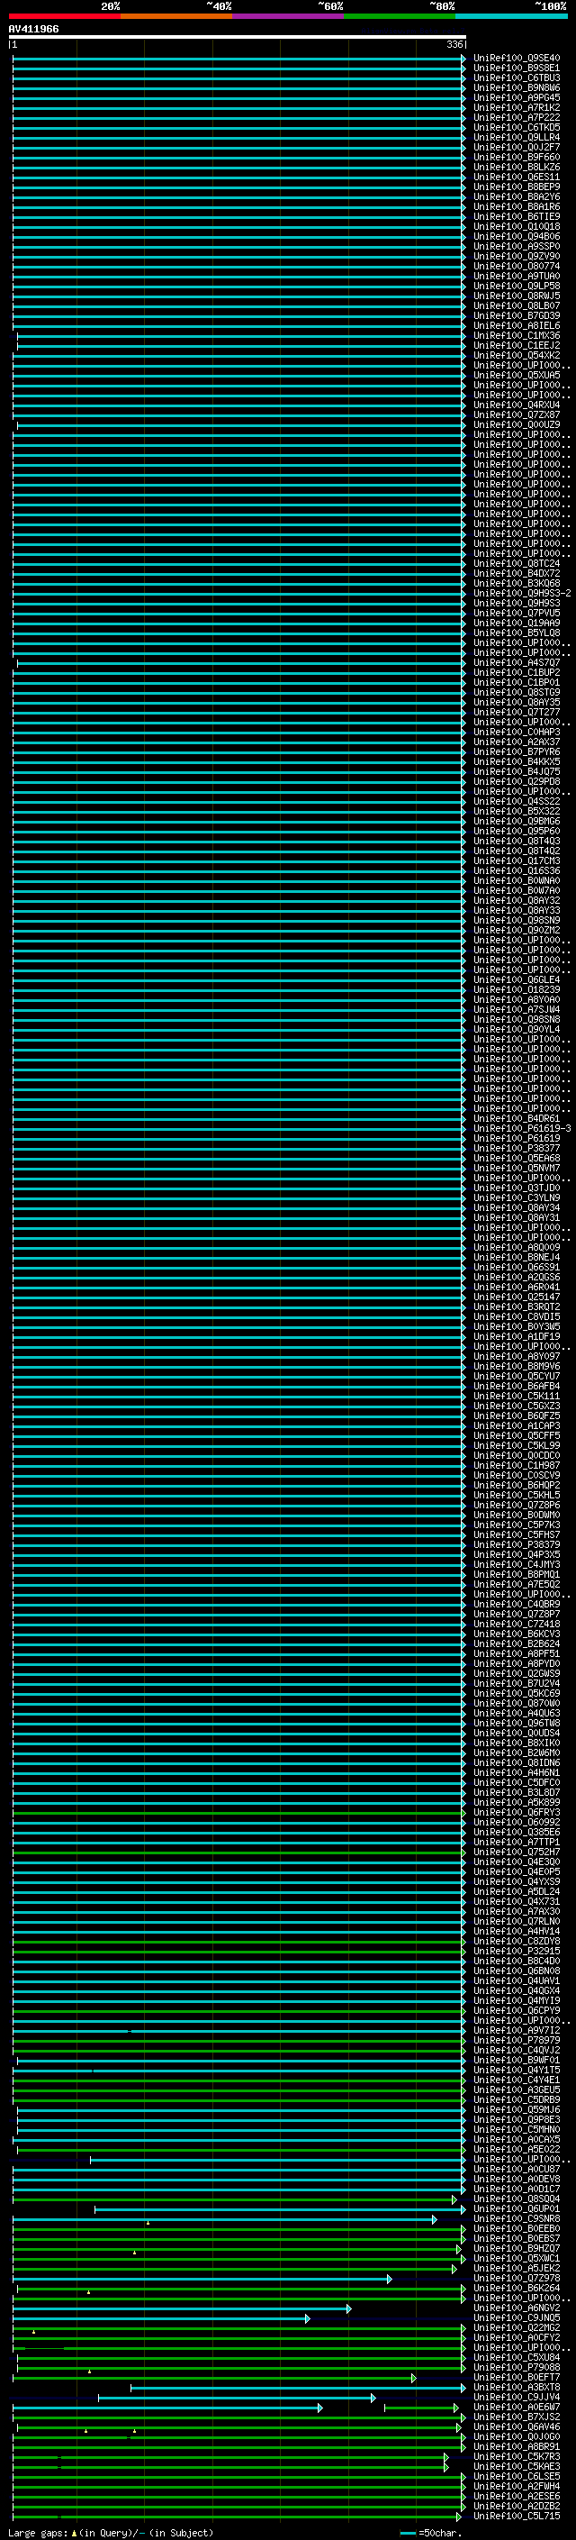Click the query end position 336
The height and width of the screenshot is (2540, 576).
[x=454, y=44]
